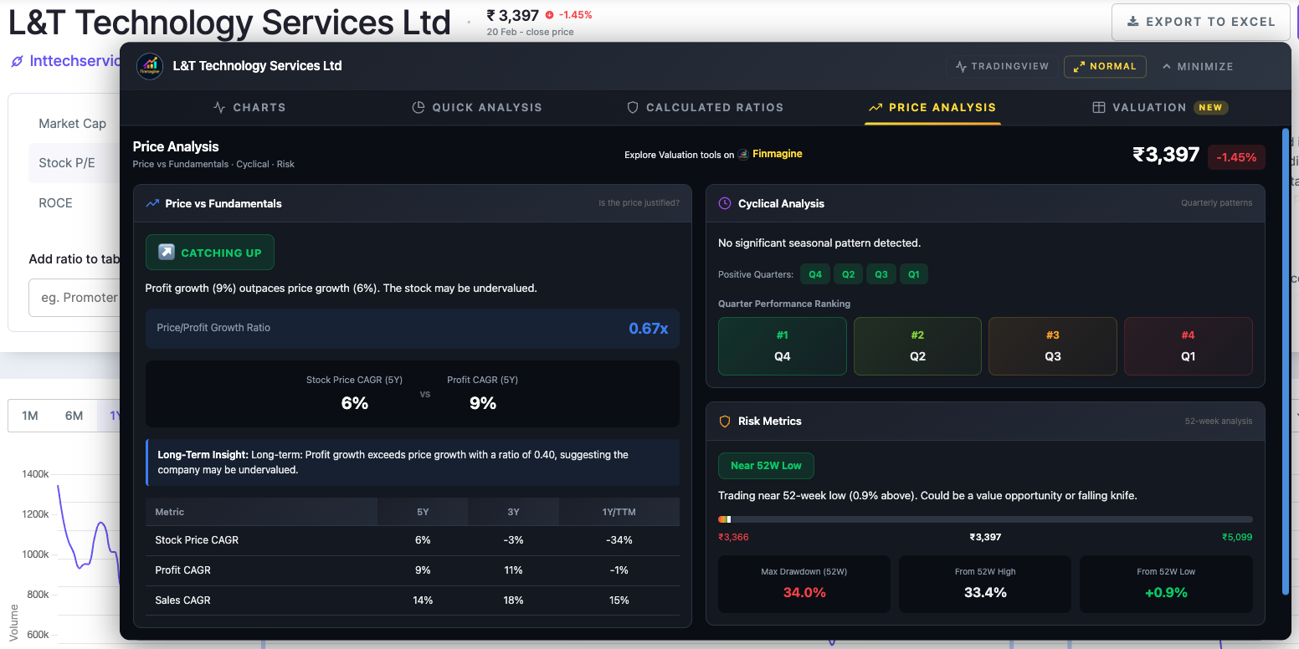Toggle the NORMAL display mode button

(x=1105, y=66)
